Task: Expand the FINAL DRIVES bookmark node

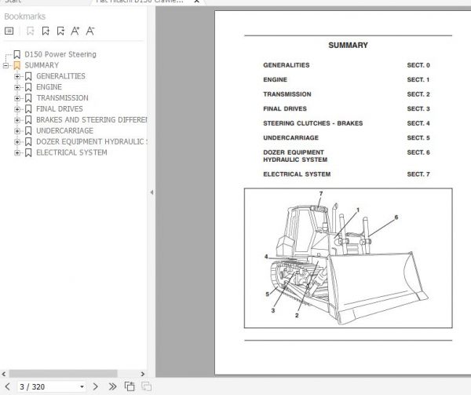Action: 17,108
